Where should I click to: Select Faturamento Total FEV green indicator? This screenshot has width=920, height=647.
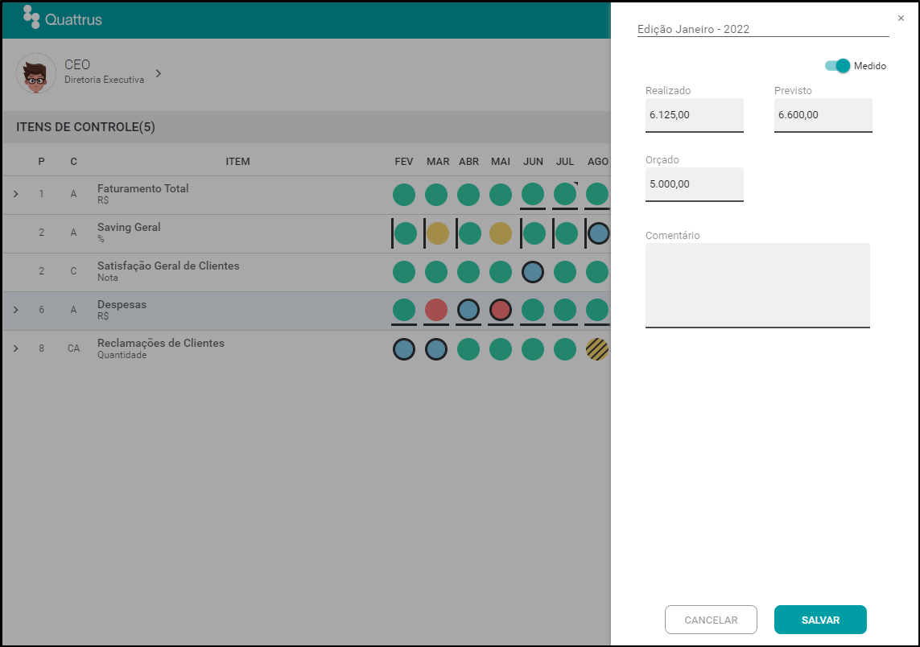pos(404,194)
